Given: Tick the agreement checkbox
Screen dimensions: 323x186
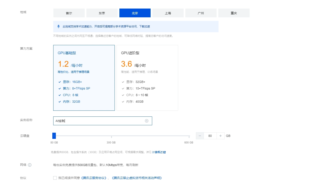Looking at the screenshot, I should coord(55,178).
